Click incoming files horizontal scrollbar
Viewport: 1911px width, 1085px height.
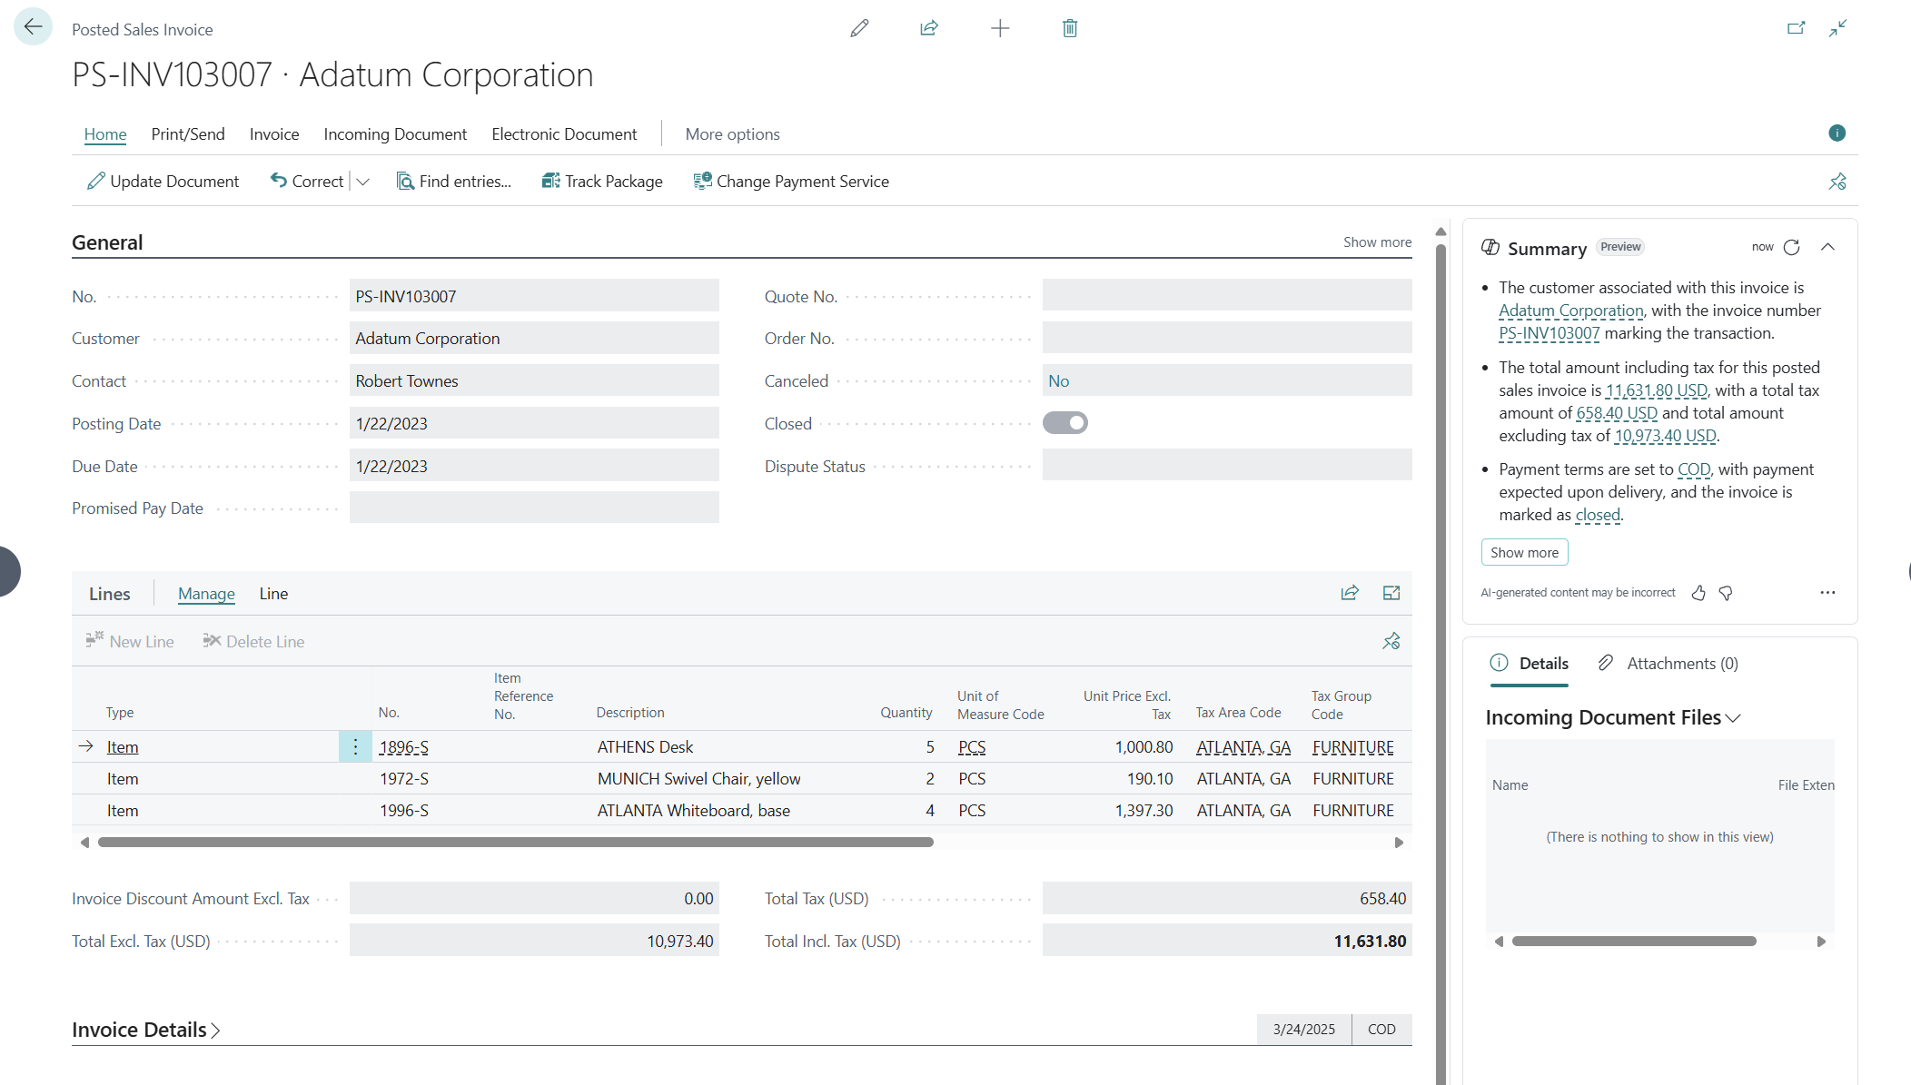tap(1634, 942)
